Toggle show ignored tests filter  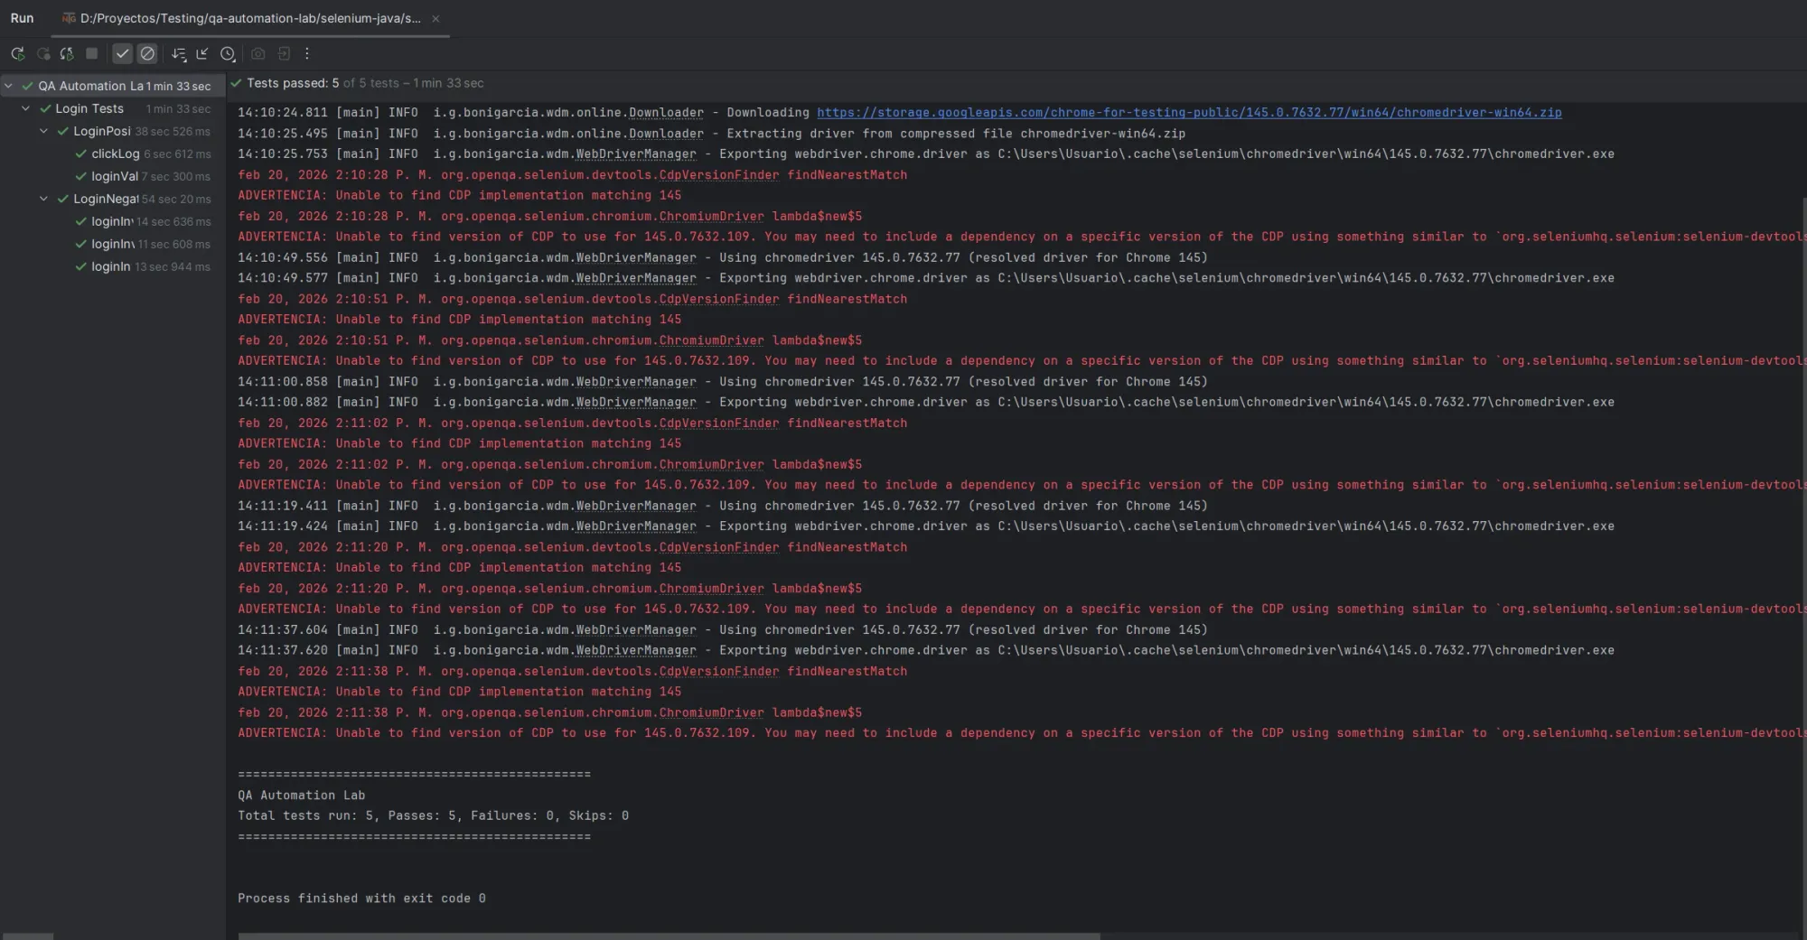click(x=147, y=53)
